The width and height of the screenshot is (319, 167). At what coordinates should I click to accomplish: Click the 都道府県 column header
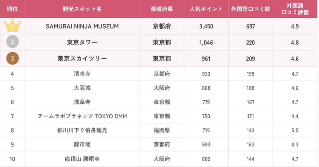pyautogui.click(x=162, y=9)
